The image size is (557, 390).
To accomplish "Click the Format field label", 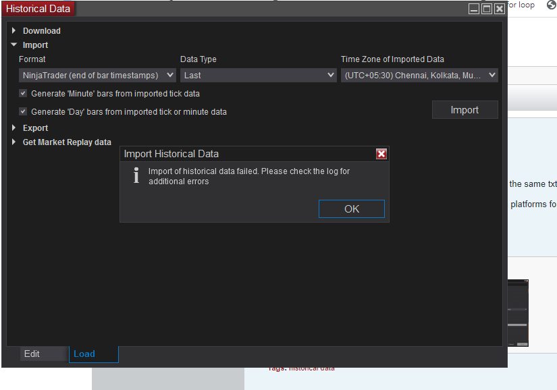I will point(32,59).
